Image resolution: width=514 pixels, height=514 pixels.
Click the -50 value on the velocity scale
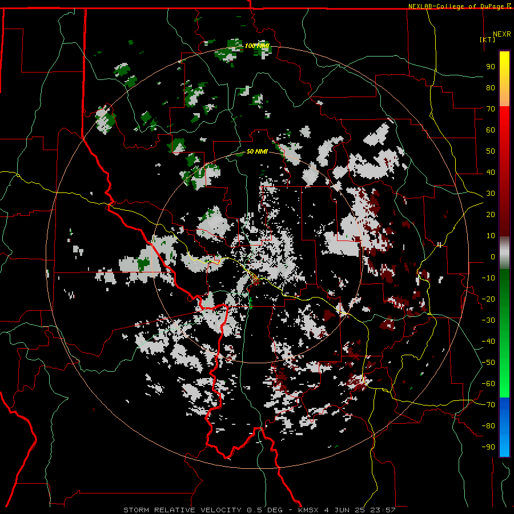coord(488,363)
